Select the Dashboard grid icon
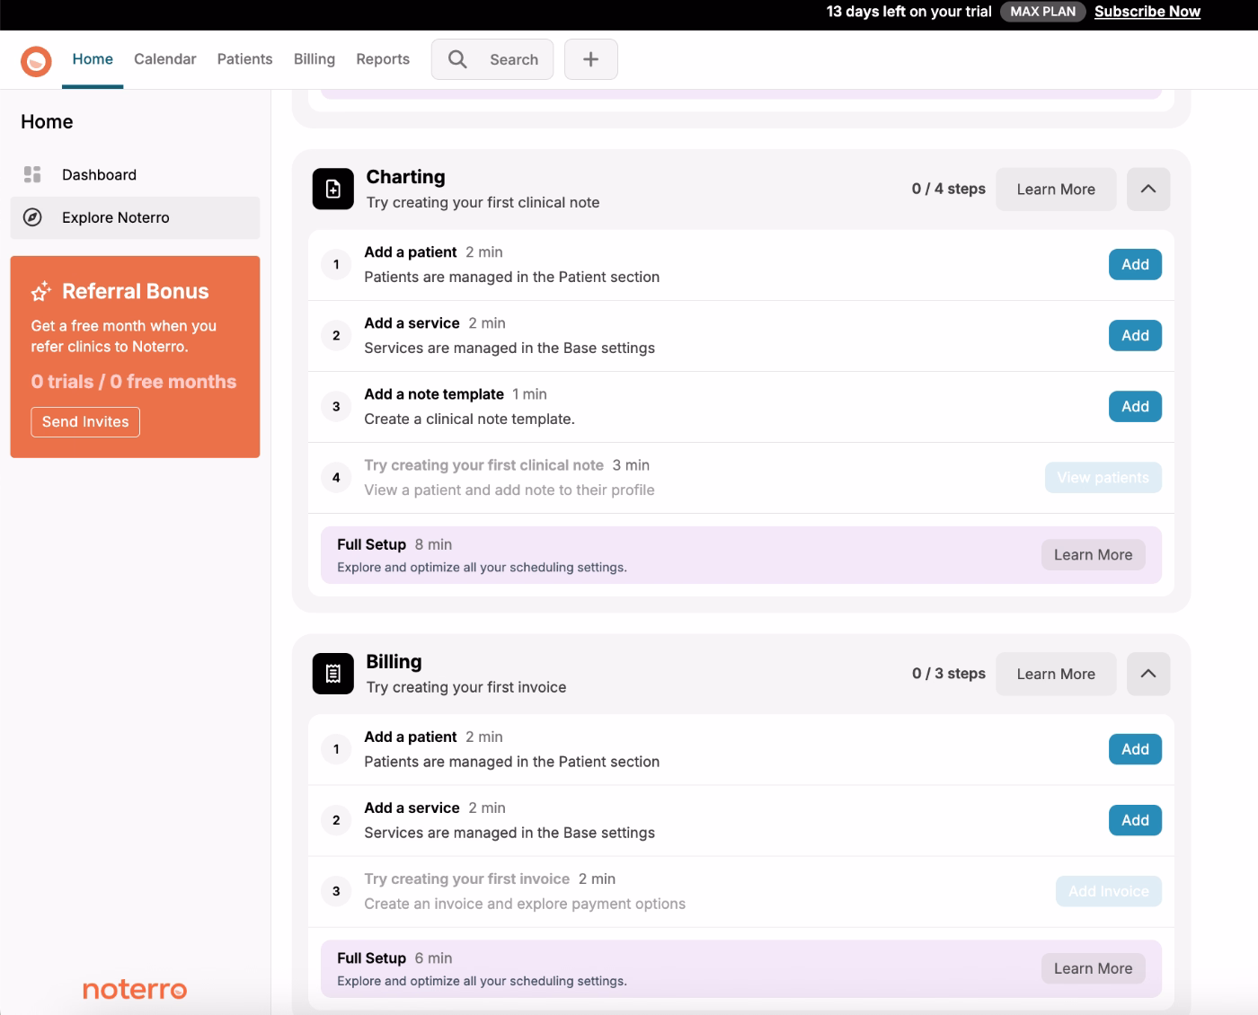Screen dimensions: 1258x1015 point(33,174)
